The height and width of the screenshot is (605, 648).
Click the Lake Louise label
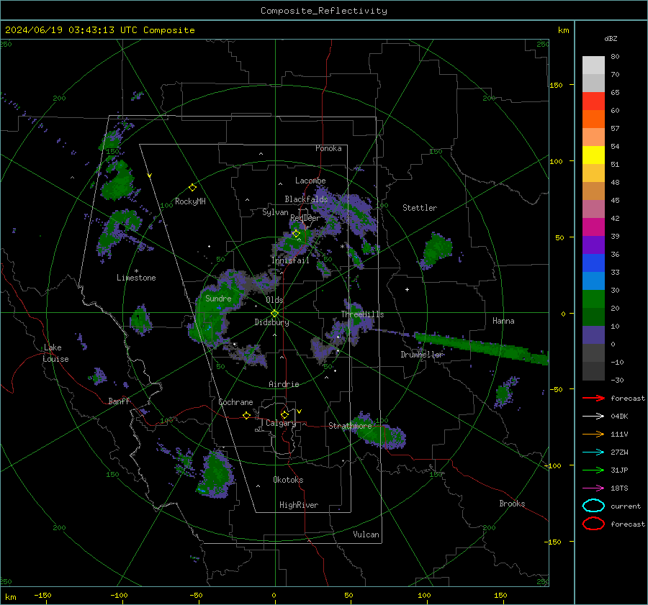click(55, 353)
